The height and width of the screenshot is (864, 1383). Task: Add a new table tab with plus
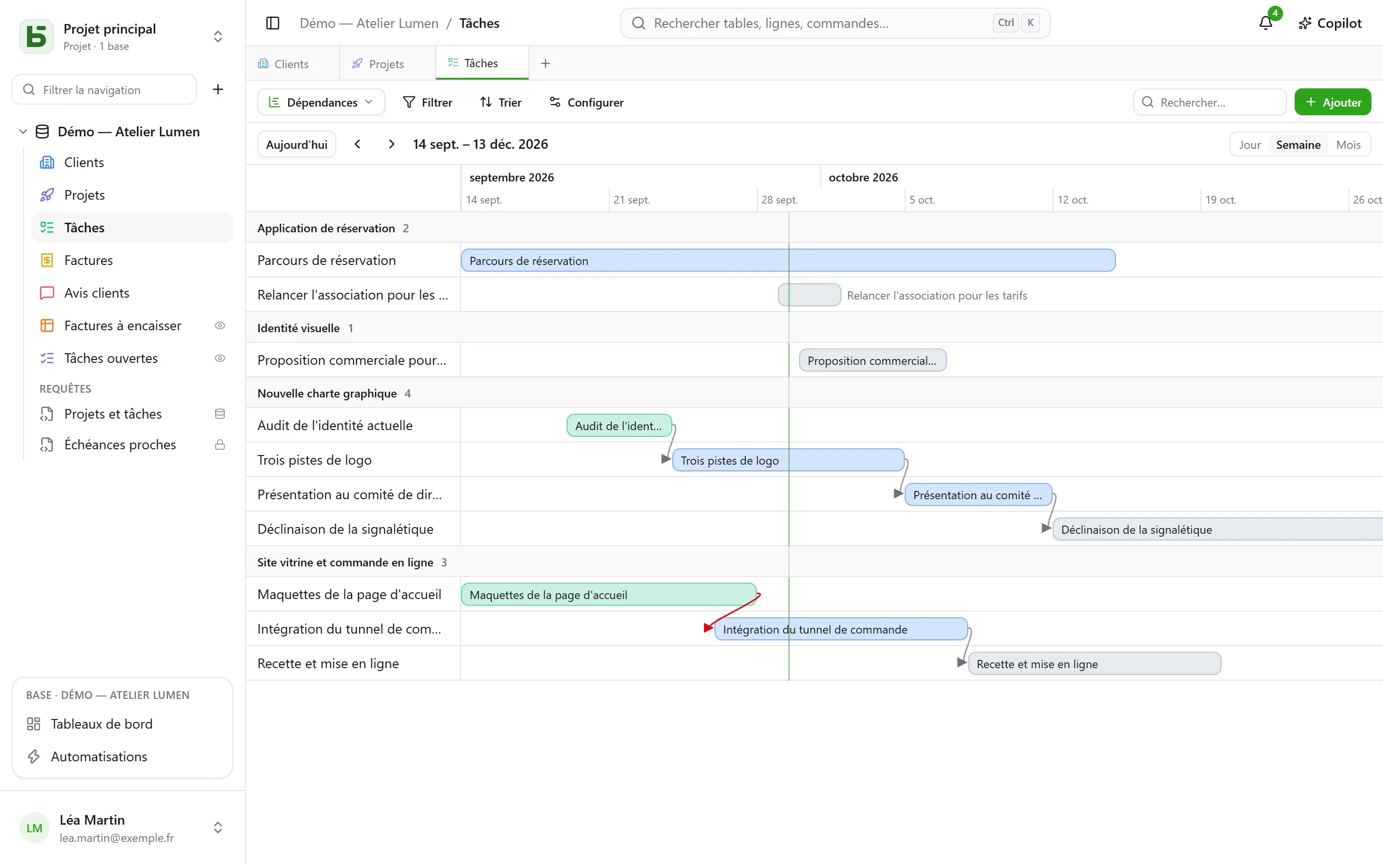(545, 63)
